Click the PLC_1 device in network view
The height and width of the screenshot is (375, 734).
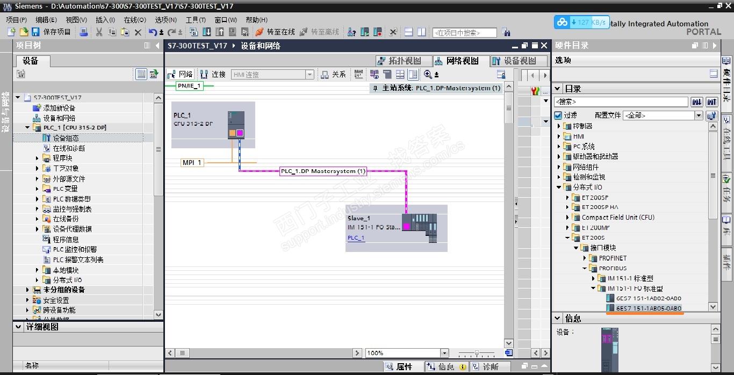pyautogui.click(x=213, y=125)
